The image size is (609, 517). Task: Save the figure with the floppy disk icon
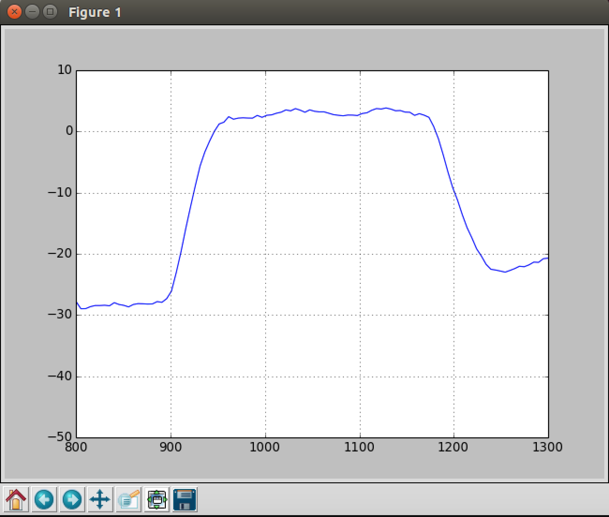[x=185, y=500]
